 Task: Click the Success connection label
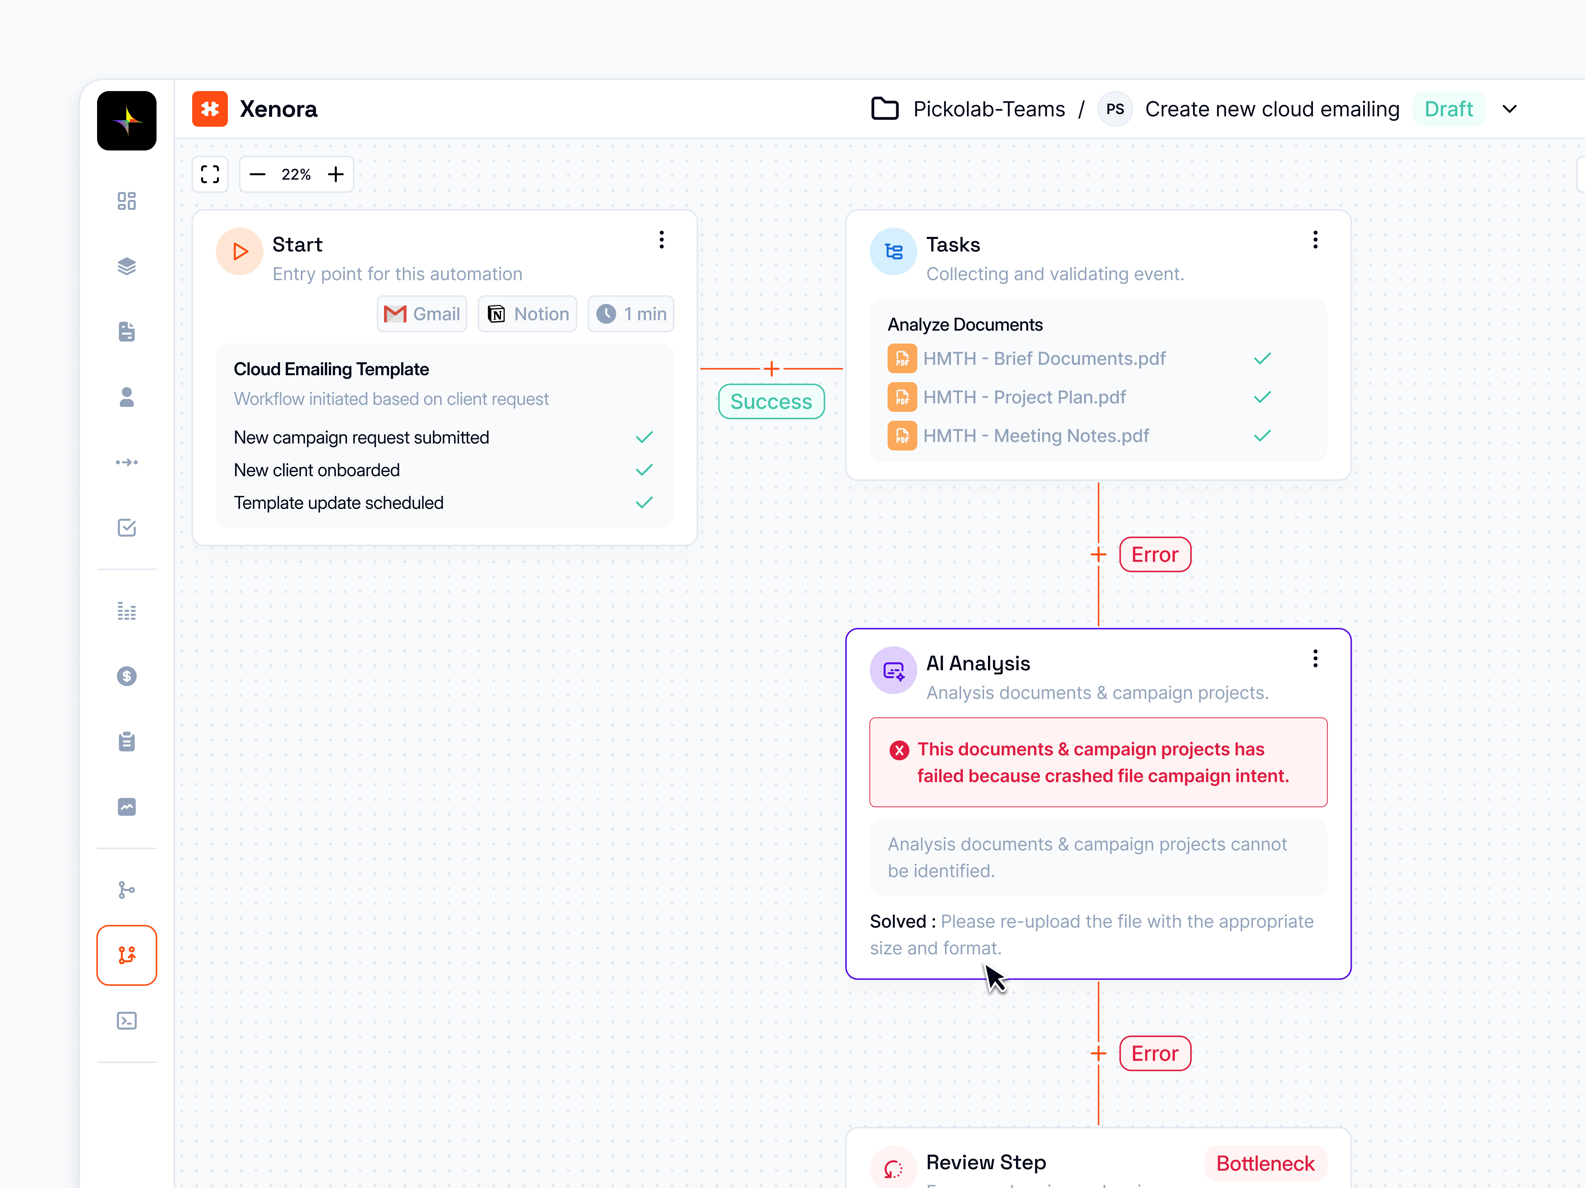click(x=771, y=401)
